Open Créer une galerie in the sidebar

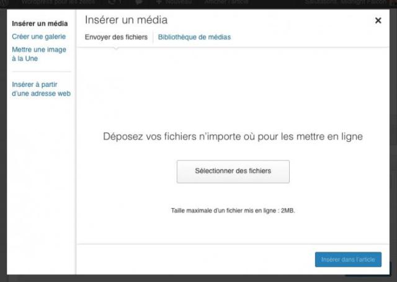click(38, 37)
